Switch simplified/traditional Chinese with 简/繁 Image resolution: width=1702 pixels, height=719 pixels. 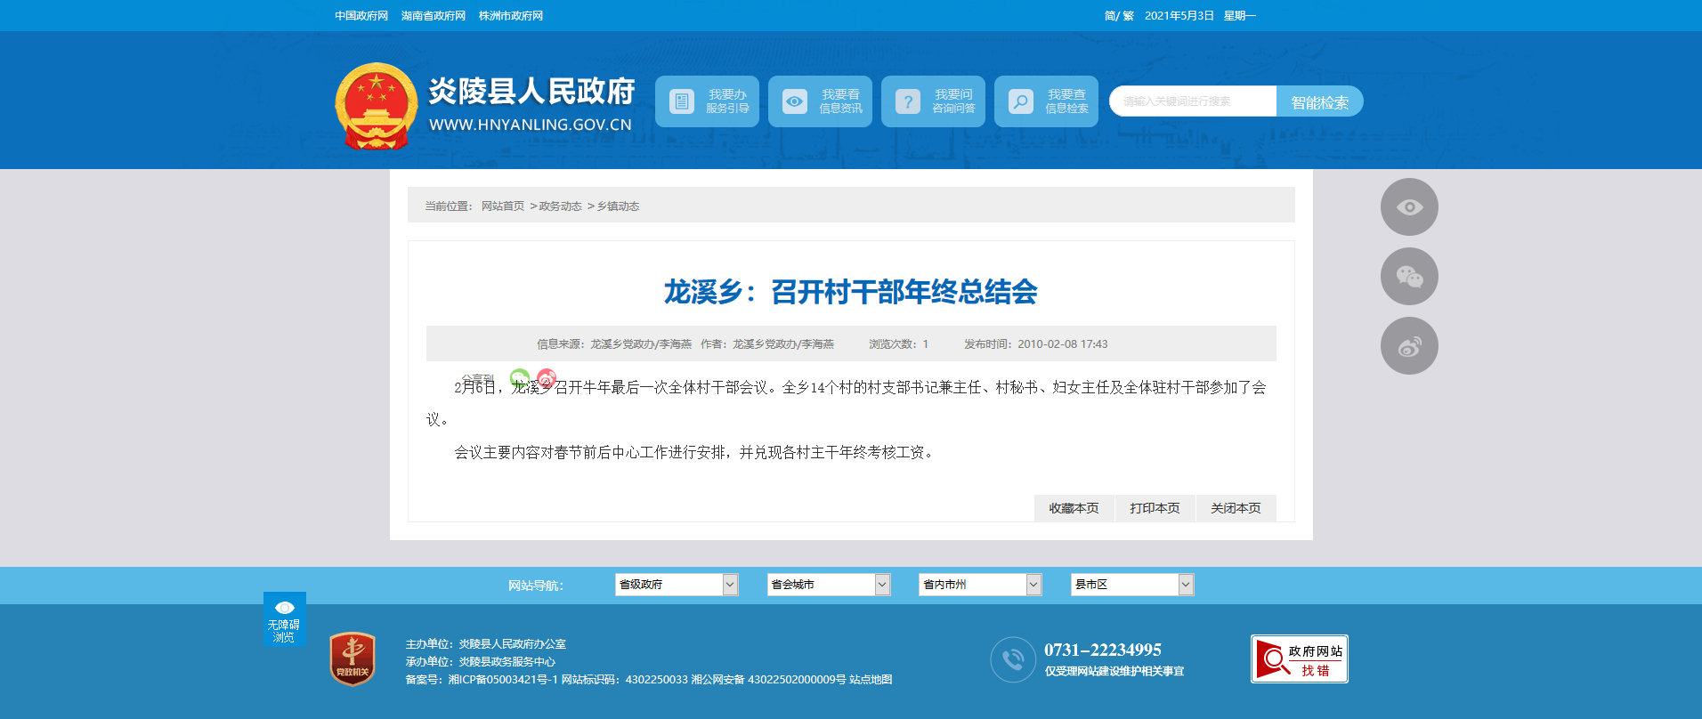coord(1118,16)
